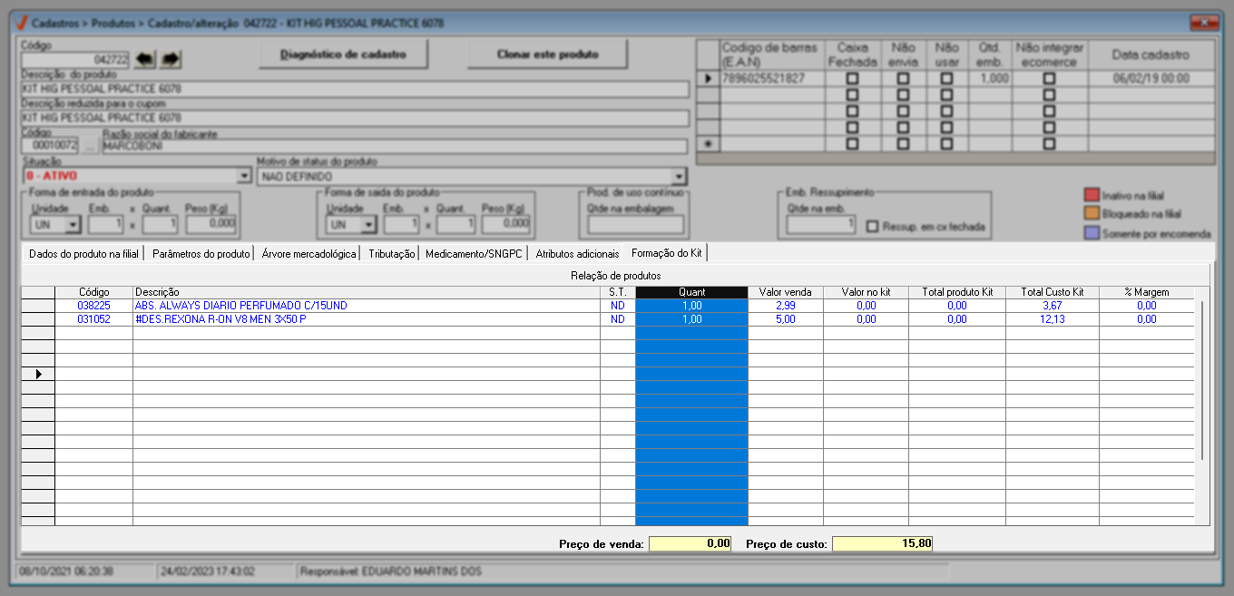Toggle Não usar for barcode 7896025521827
1234x596 pixels.
tap(946, 79)
